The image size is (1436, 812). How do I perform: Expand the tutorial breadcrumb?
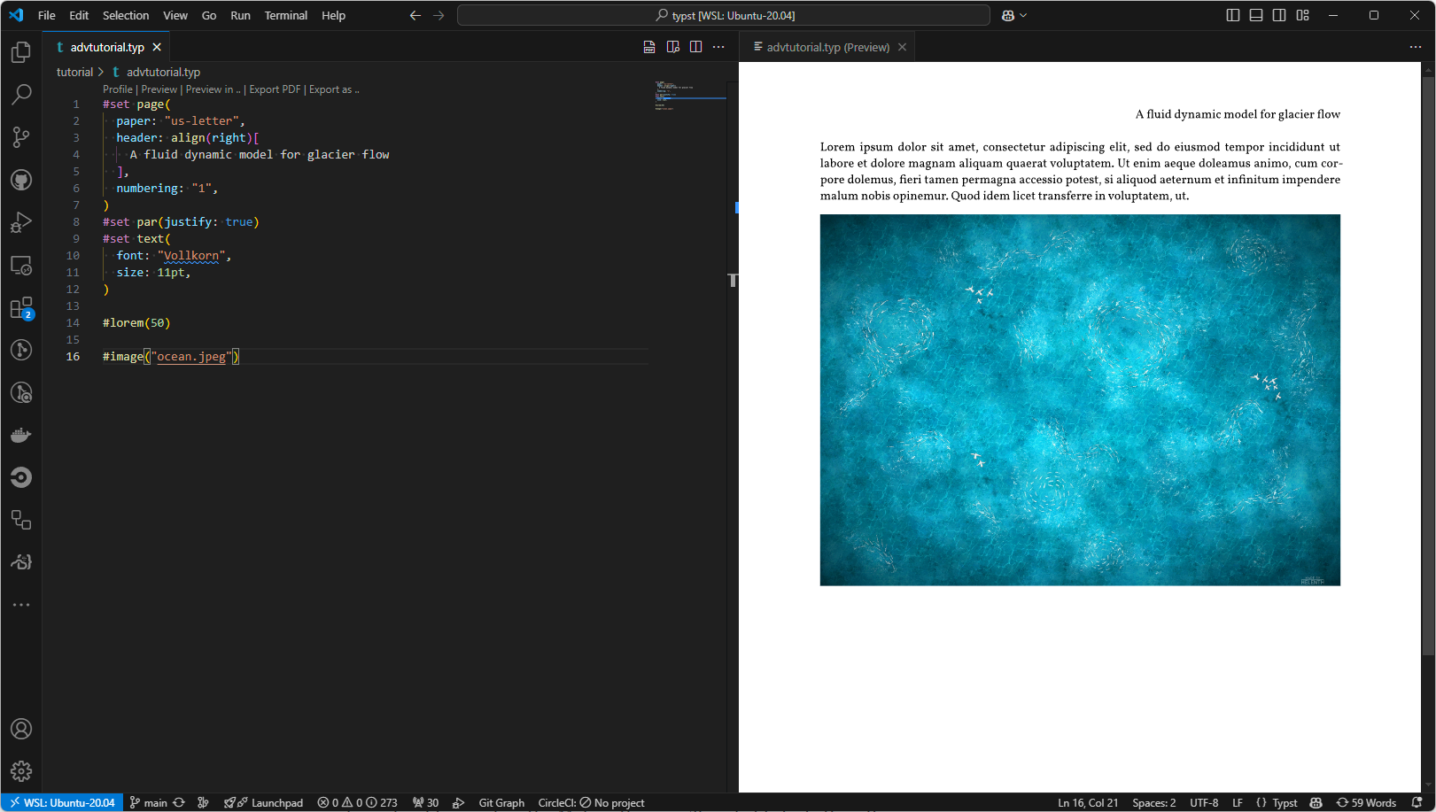point(75,71)
